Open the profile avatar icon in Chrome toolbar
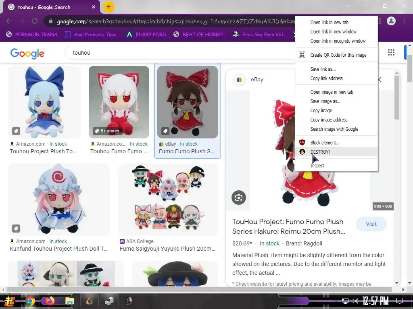The height and width of the screenshot is (309, 413). click(391, 21)
